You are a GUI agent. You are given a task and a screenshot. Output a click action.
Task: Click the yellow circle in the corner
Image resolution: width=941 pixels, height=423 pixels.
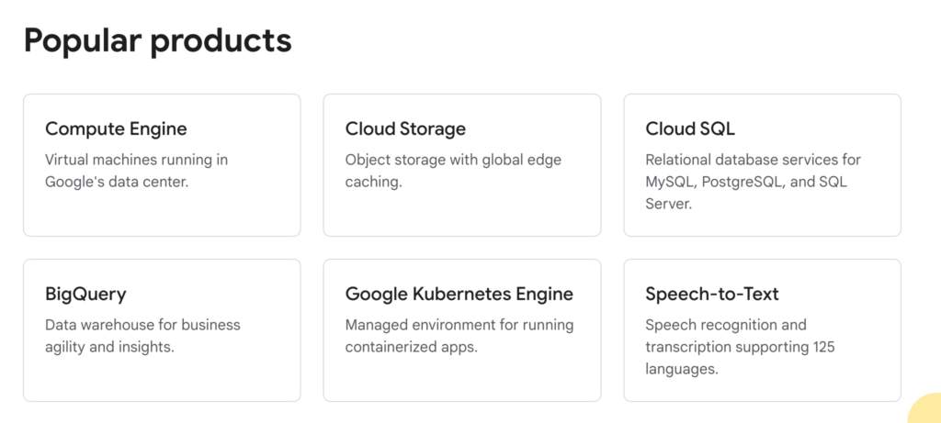pos(926,410)
